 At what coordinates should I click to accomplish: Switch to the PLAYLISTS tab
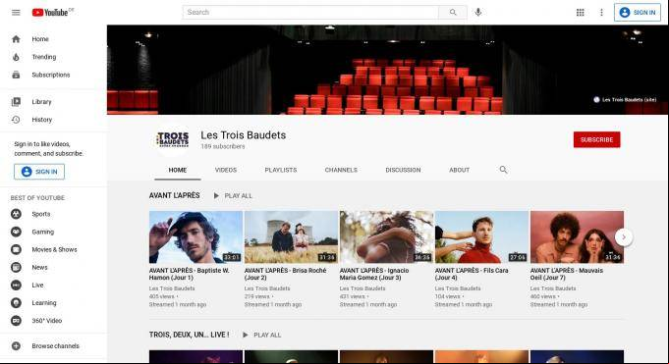point(281,170)
